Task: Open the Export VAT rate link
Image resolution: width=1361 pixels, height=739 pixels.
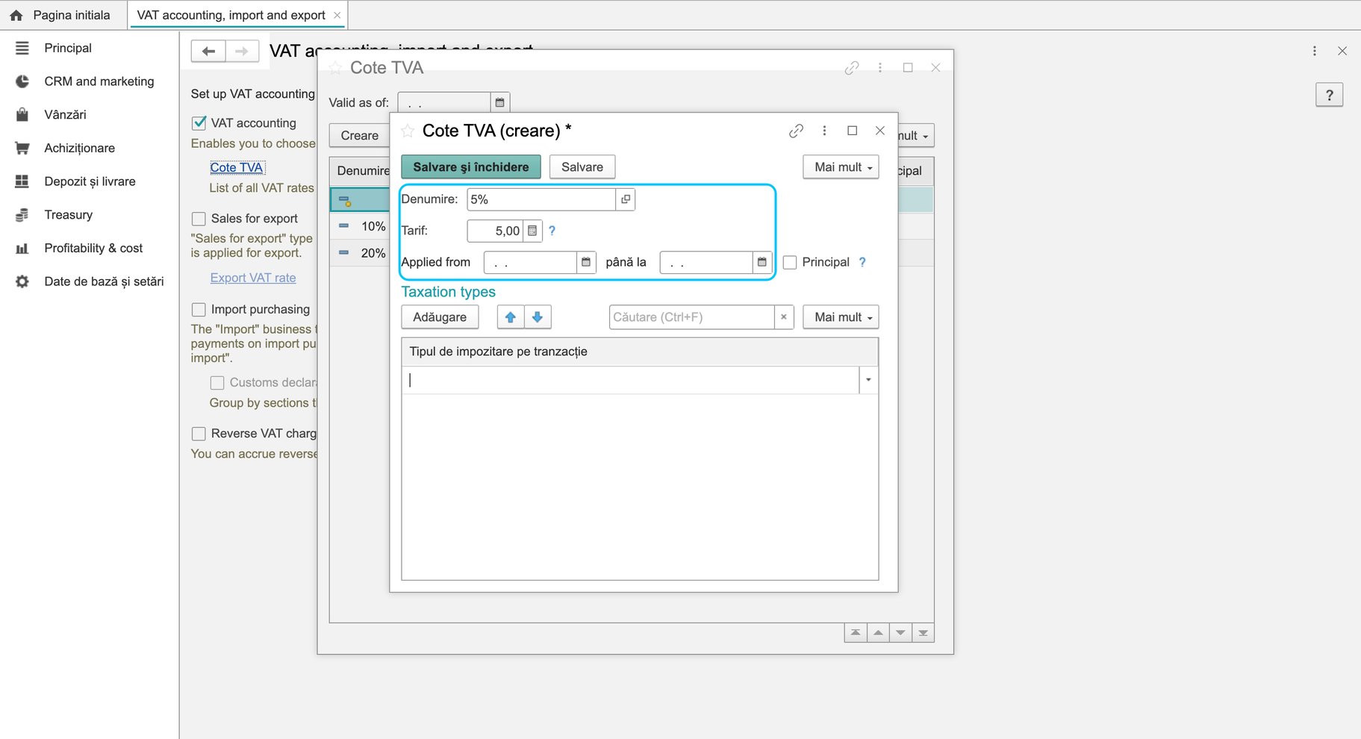Action: pyautogui.click(x=253, y=278)
